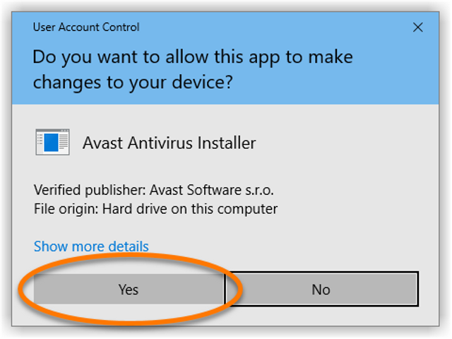Close the User Account Control dialog
Screen dimensions: 452x339
417,28
